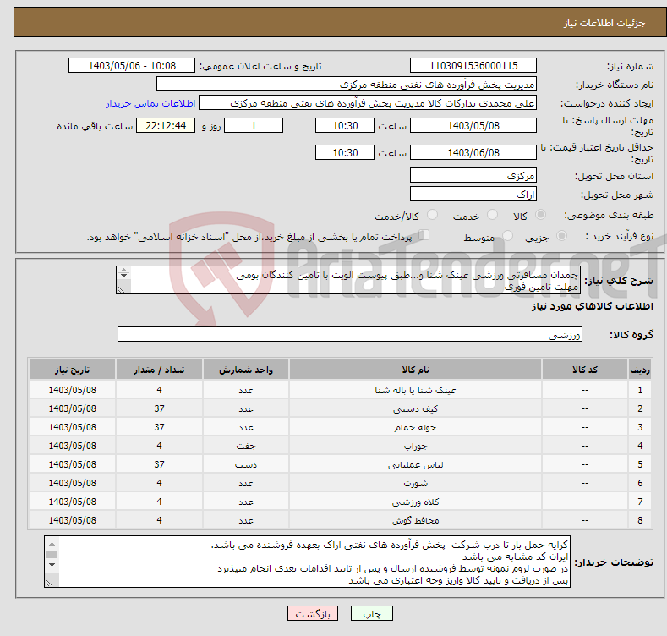Select the کالا/خدمت radio button
667x636 pixels.
click(x=432, y=215)
